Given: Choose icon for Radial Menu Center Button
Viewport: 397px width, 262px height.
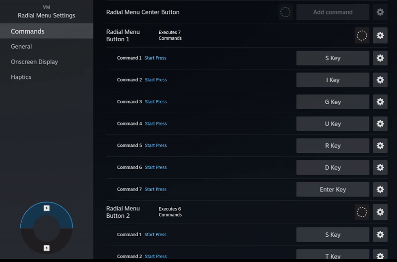Looking at the screenshot, I should point(285,12).
